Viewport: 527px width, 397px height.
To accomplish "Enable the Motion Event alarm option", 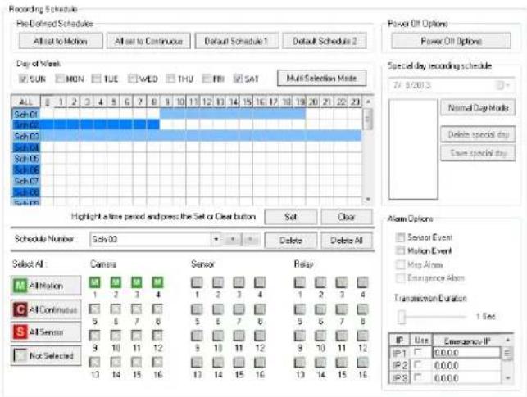I will point(400,250).
